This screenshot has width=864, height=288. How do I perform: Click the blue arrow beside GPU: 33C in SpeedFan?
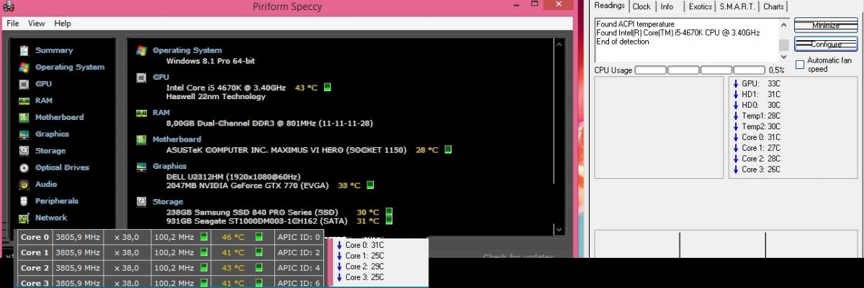[x=736, y=83]
